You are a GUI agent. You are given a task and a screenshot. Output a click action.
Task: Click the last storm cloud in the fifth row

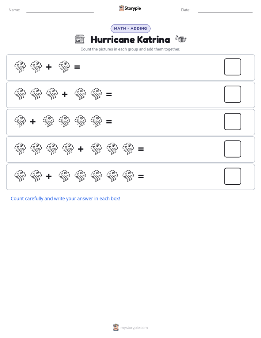point(128,176)
